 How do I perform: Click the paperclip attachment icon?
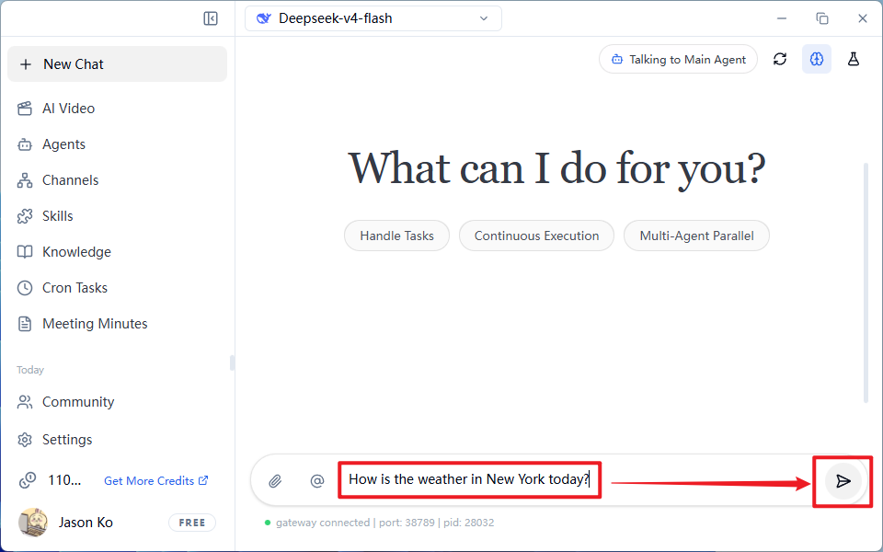point(275,481)
